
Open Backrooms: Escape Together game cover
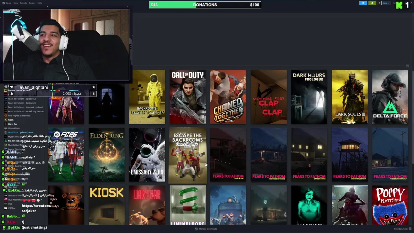click(147, 97)
